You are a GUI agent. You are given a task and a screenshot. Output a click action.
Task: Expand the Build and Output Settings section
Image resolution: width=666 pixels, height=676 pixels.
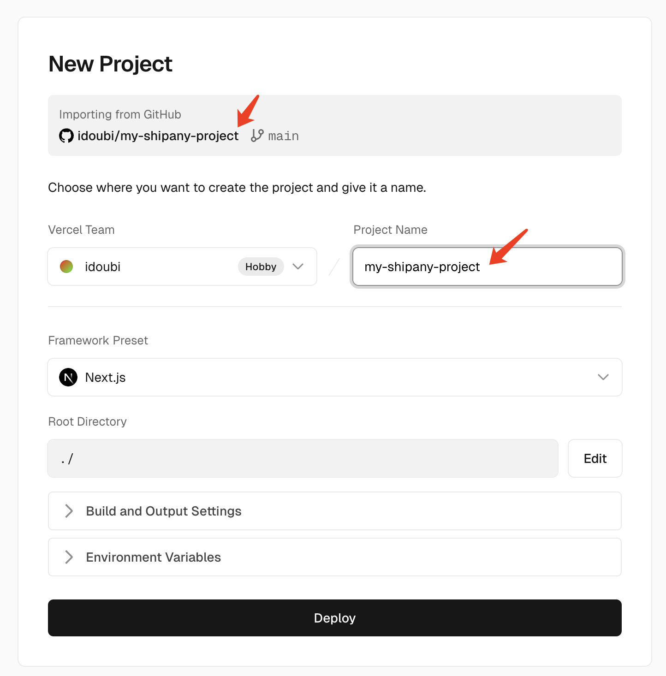click(x=335, y=511)
